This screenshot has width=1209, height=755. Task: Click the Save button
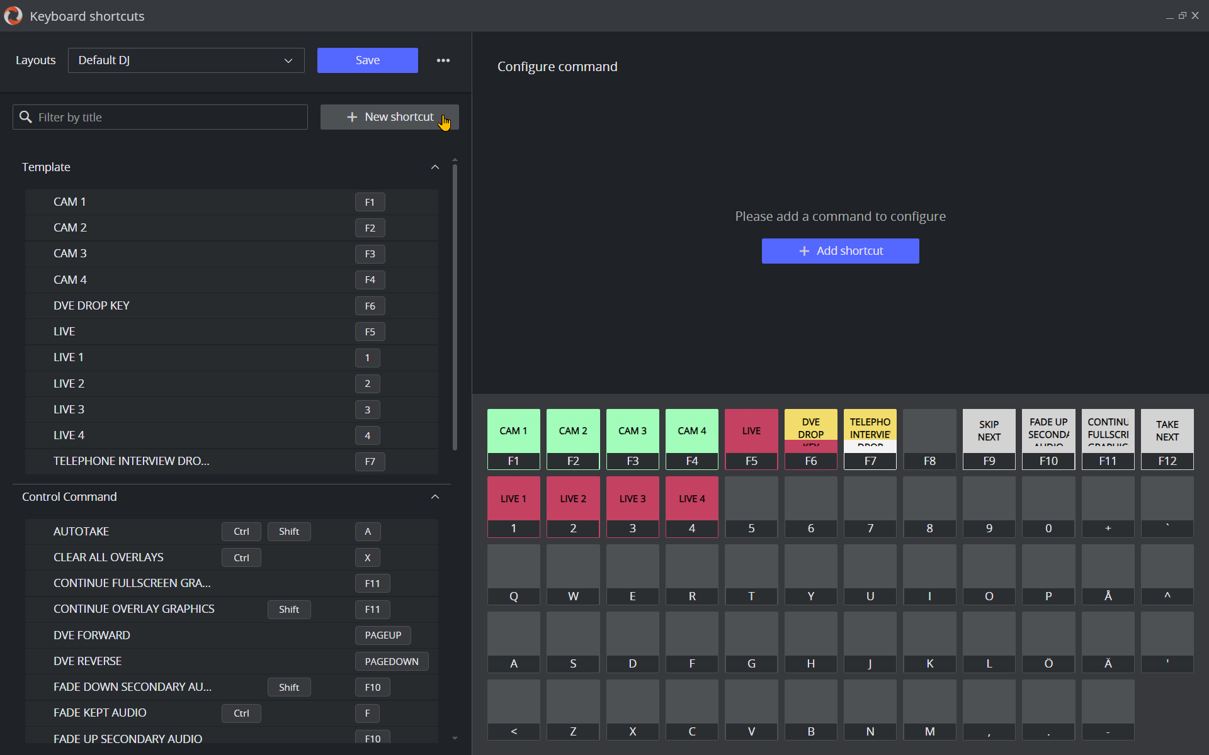click(x=367, y=60)
